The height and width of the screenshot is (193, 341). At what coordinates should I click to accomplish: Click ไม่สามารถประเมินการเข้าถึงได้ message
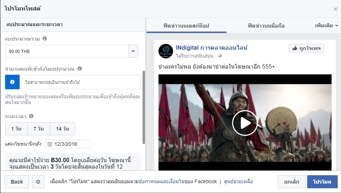[x=53, y=82]
